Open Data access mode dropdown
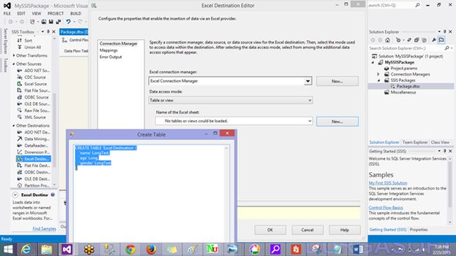 click(x=309, y=100)
